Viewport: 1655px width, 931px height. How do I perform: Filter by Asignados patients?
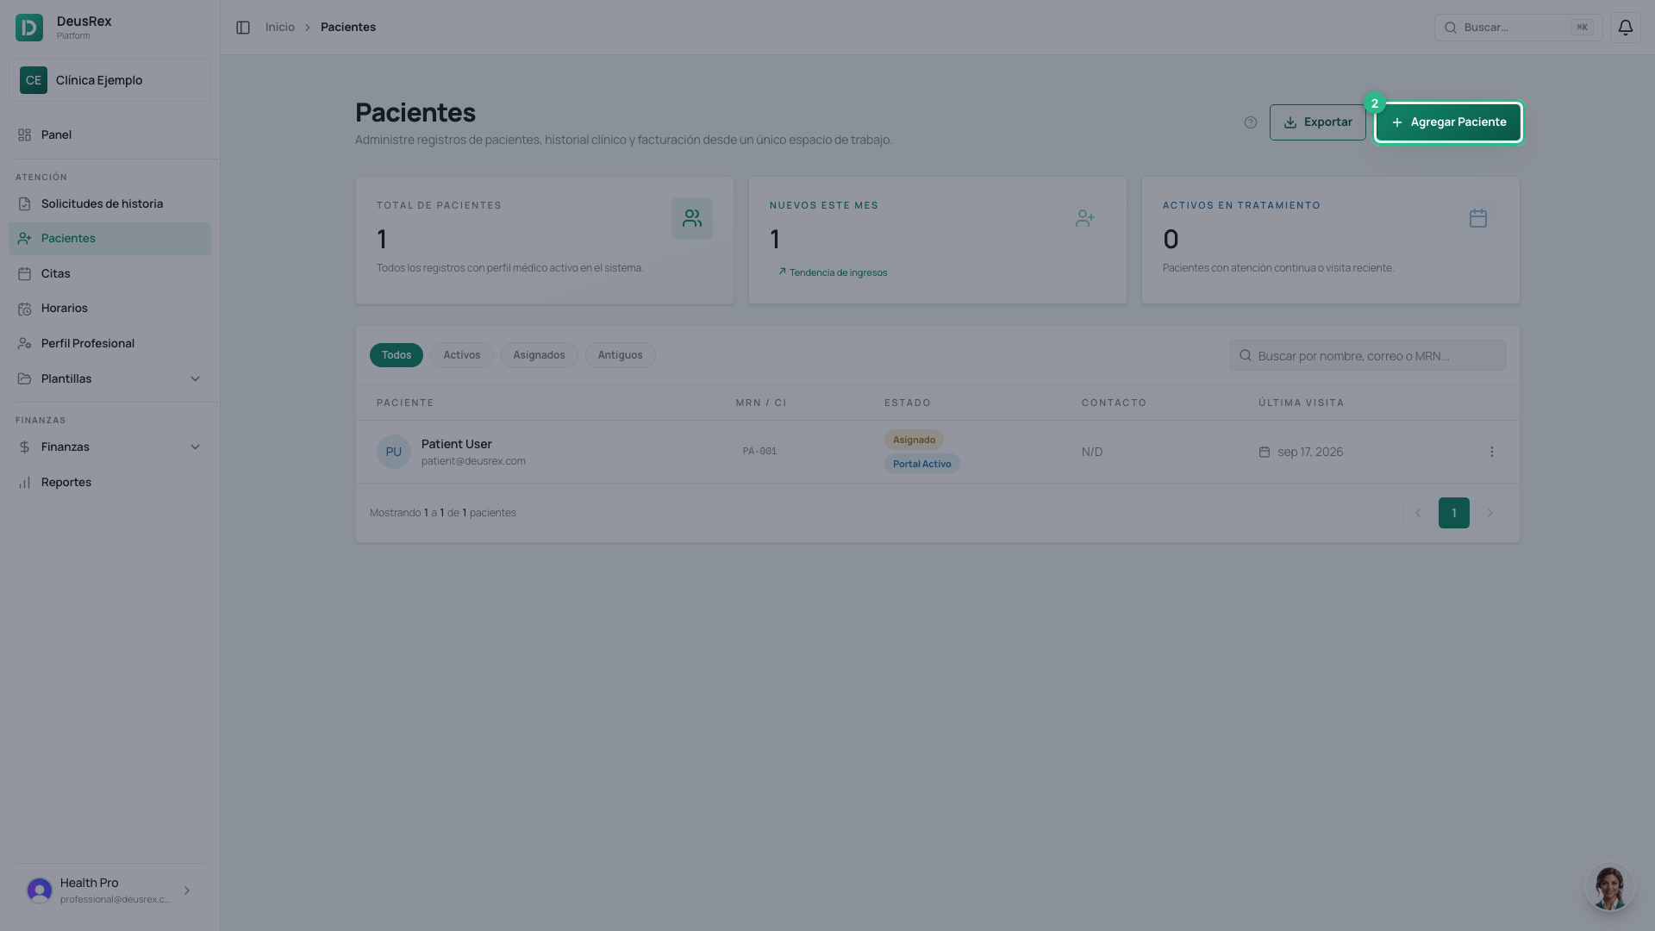(x=539, y=355)
